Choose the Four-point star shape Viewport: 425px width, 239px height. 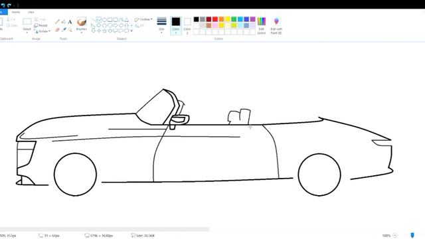[99, 31]
